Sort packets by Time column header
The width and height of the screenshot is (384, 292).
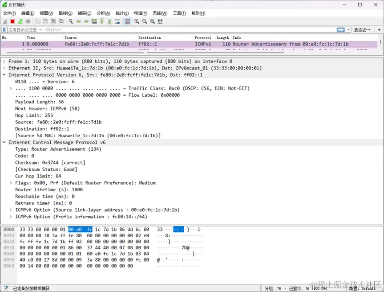[44, 37]
